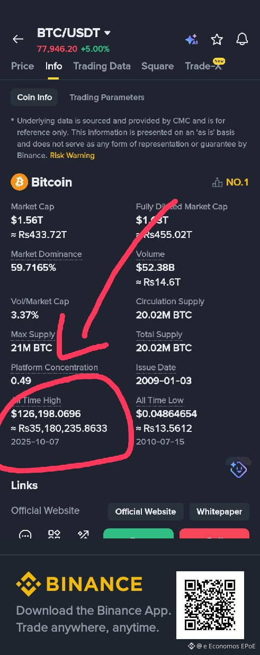Open the Official Website button
Viewport: 260px width, 655px height.
pyautogui.click(x=146, y=512)
